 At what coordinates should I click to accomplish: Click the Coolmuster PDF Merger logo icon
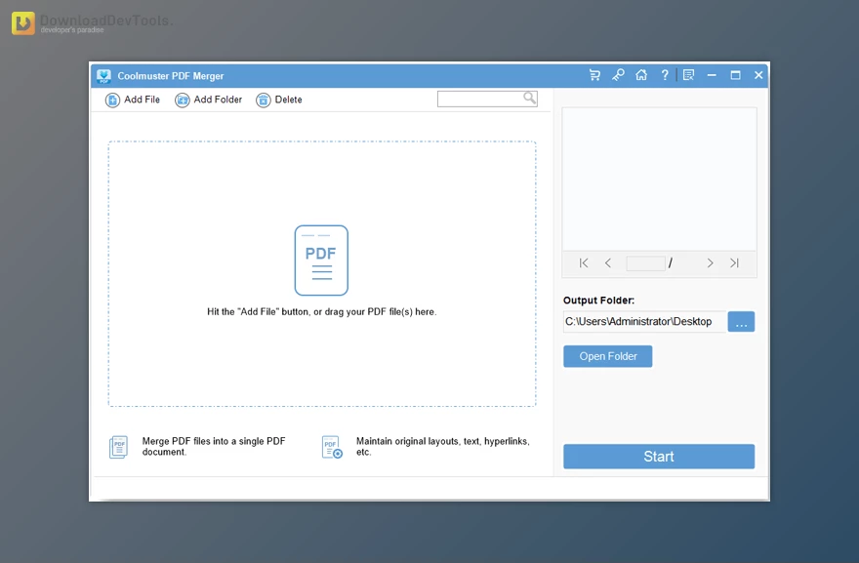pyautogui.click(x=103, y=75)
